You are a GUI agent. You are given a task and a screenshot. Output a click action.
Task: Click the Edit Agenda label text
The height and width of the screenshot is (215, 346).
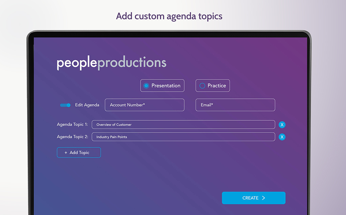pos(87,105)
